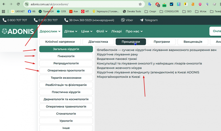
Task: Expand the Дітям menu
Action: point(71,31)
